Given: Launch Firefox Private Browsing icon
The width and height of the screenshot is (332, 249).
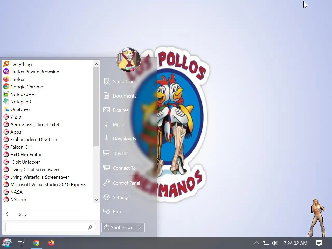Looking at the screenshot, I should (6, 72).
